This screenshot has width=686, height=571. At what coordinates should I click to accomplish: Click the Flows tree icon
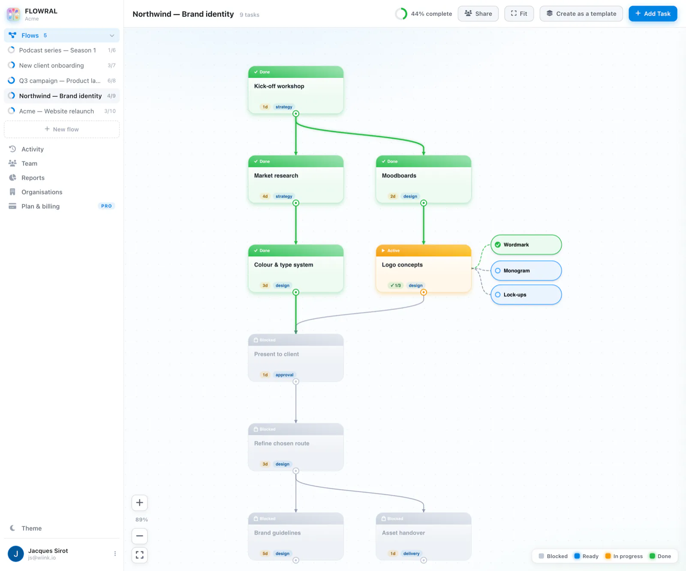tap(12, 35)
